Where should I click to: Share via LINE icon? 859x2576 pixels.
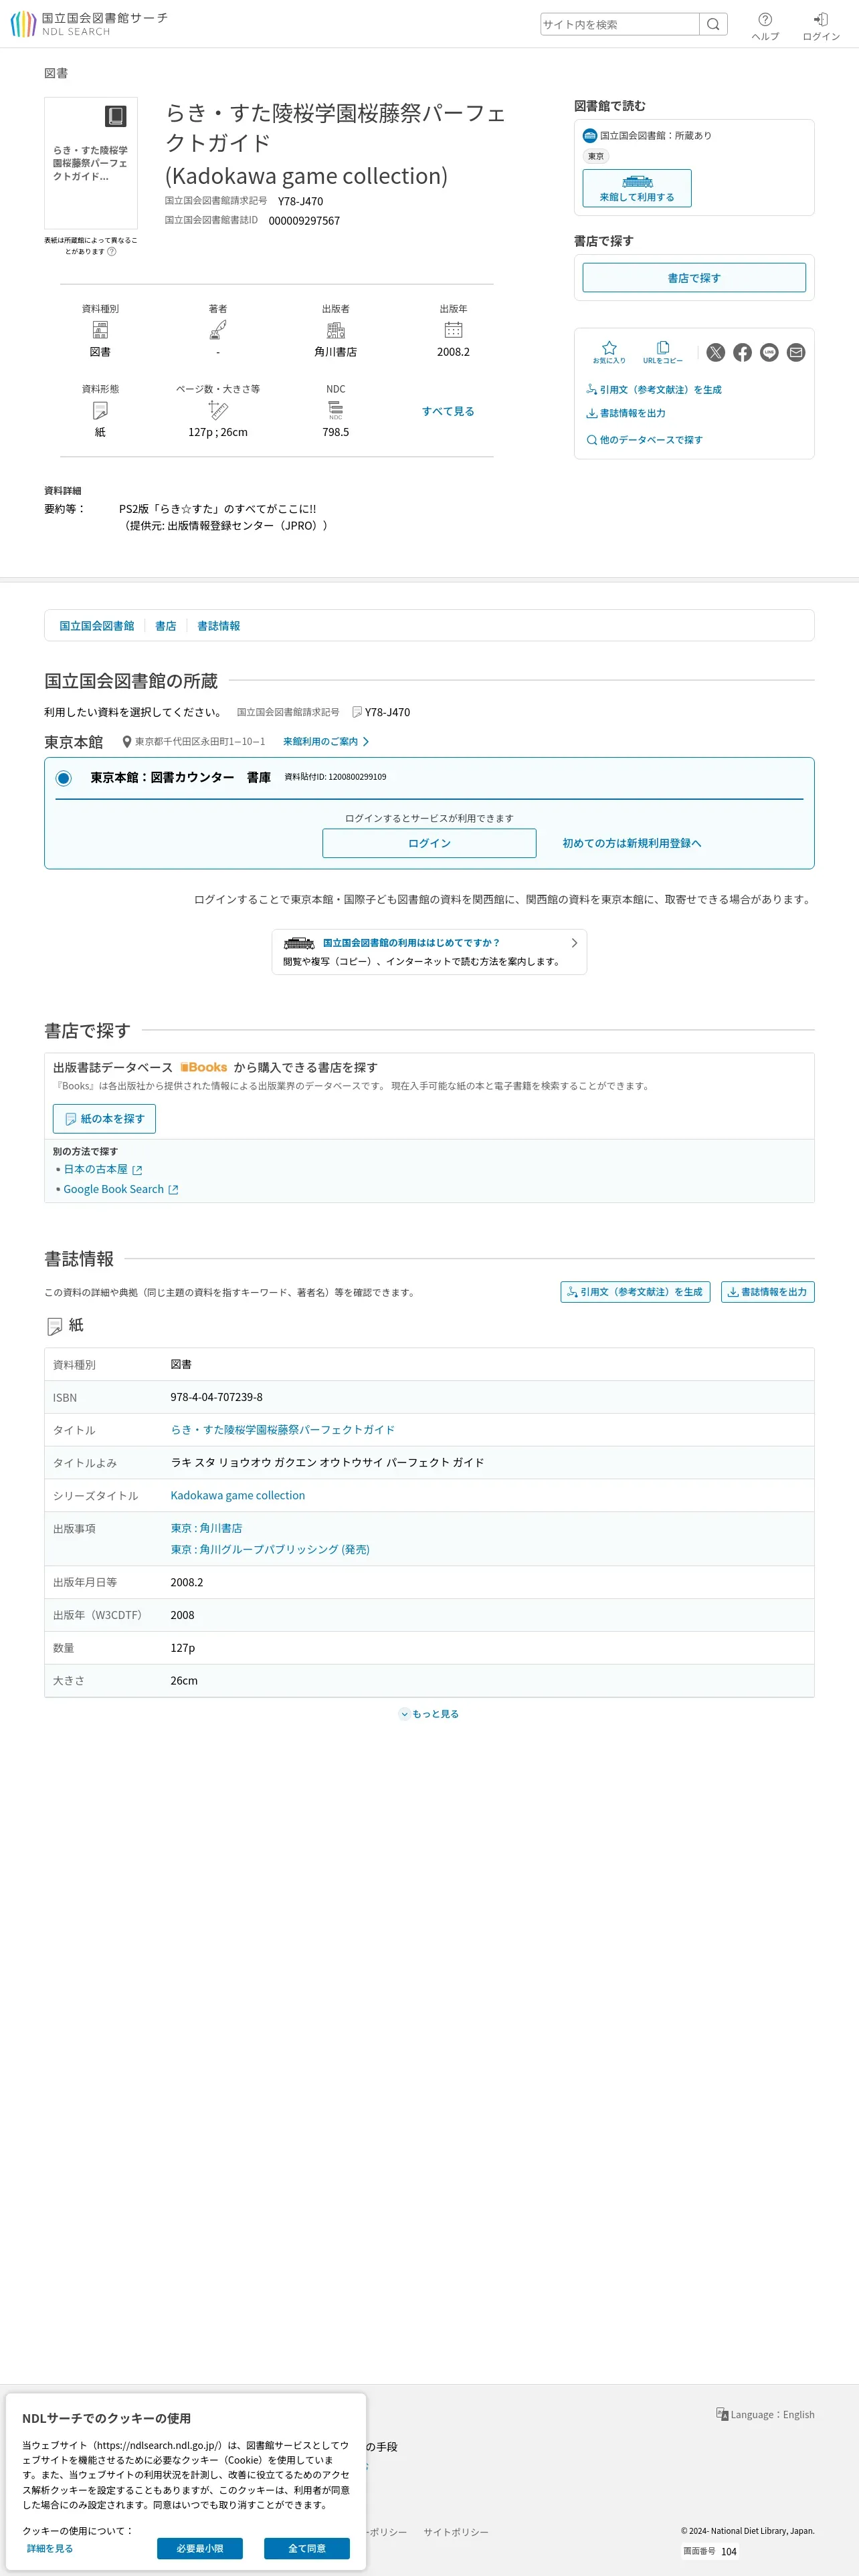(x=769, y=352)
